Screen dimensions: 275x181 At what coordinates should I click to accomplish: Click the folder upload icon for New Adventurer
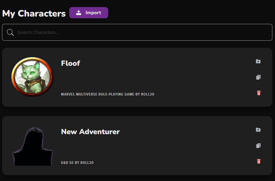258,130
